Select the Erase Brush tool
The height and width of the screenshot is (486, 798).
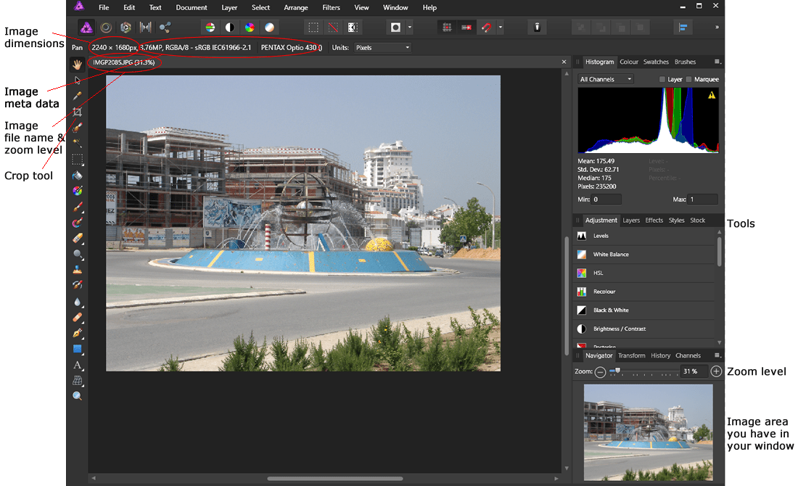coord(78,238)
